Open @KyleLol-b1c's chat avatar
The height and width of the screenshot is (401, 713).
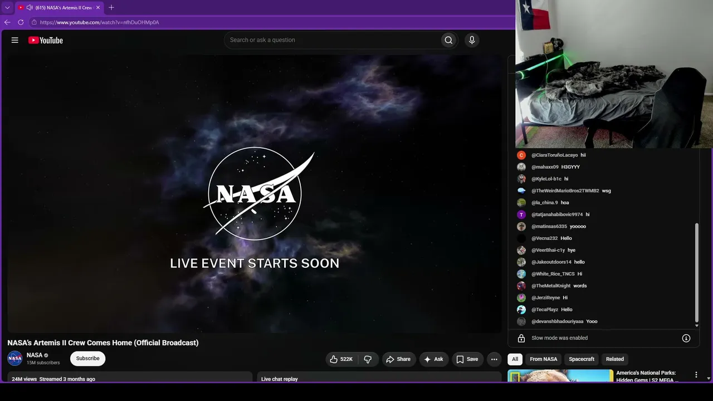tap(521, 179)
